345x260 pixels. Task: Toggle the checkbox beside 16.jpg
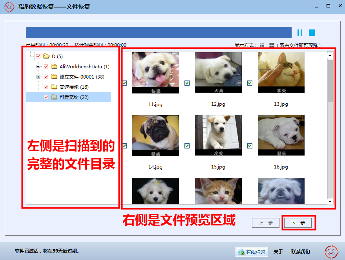250,146
